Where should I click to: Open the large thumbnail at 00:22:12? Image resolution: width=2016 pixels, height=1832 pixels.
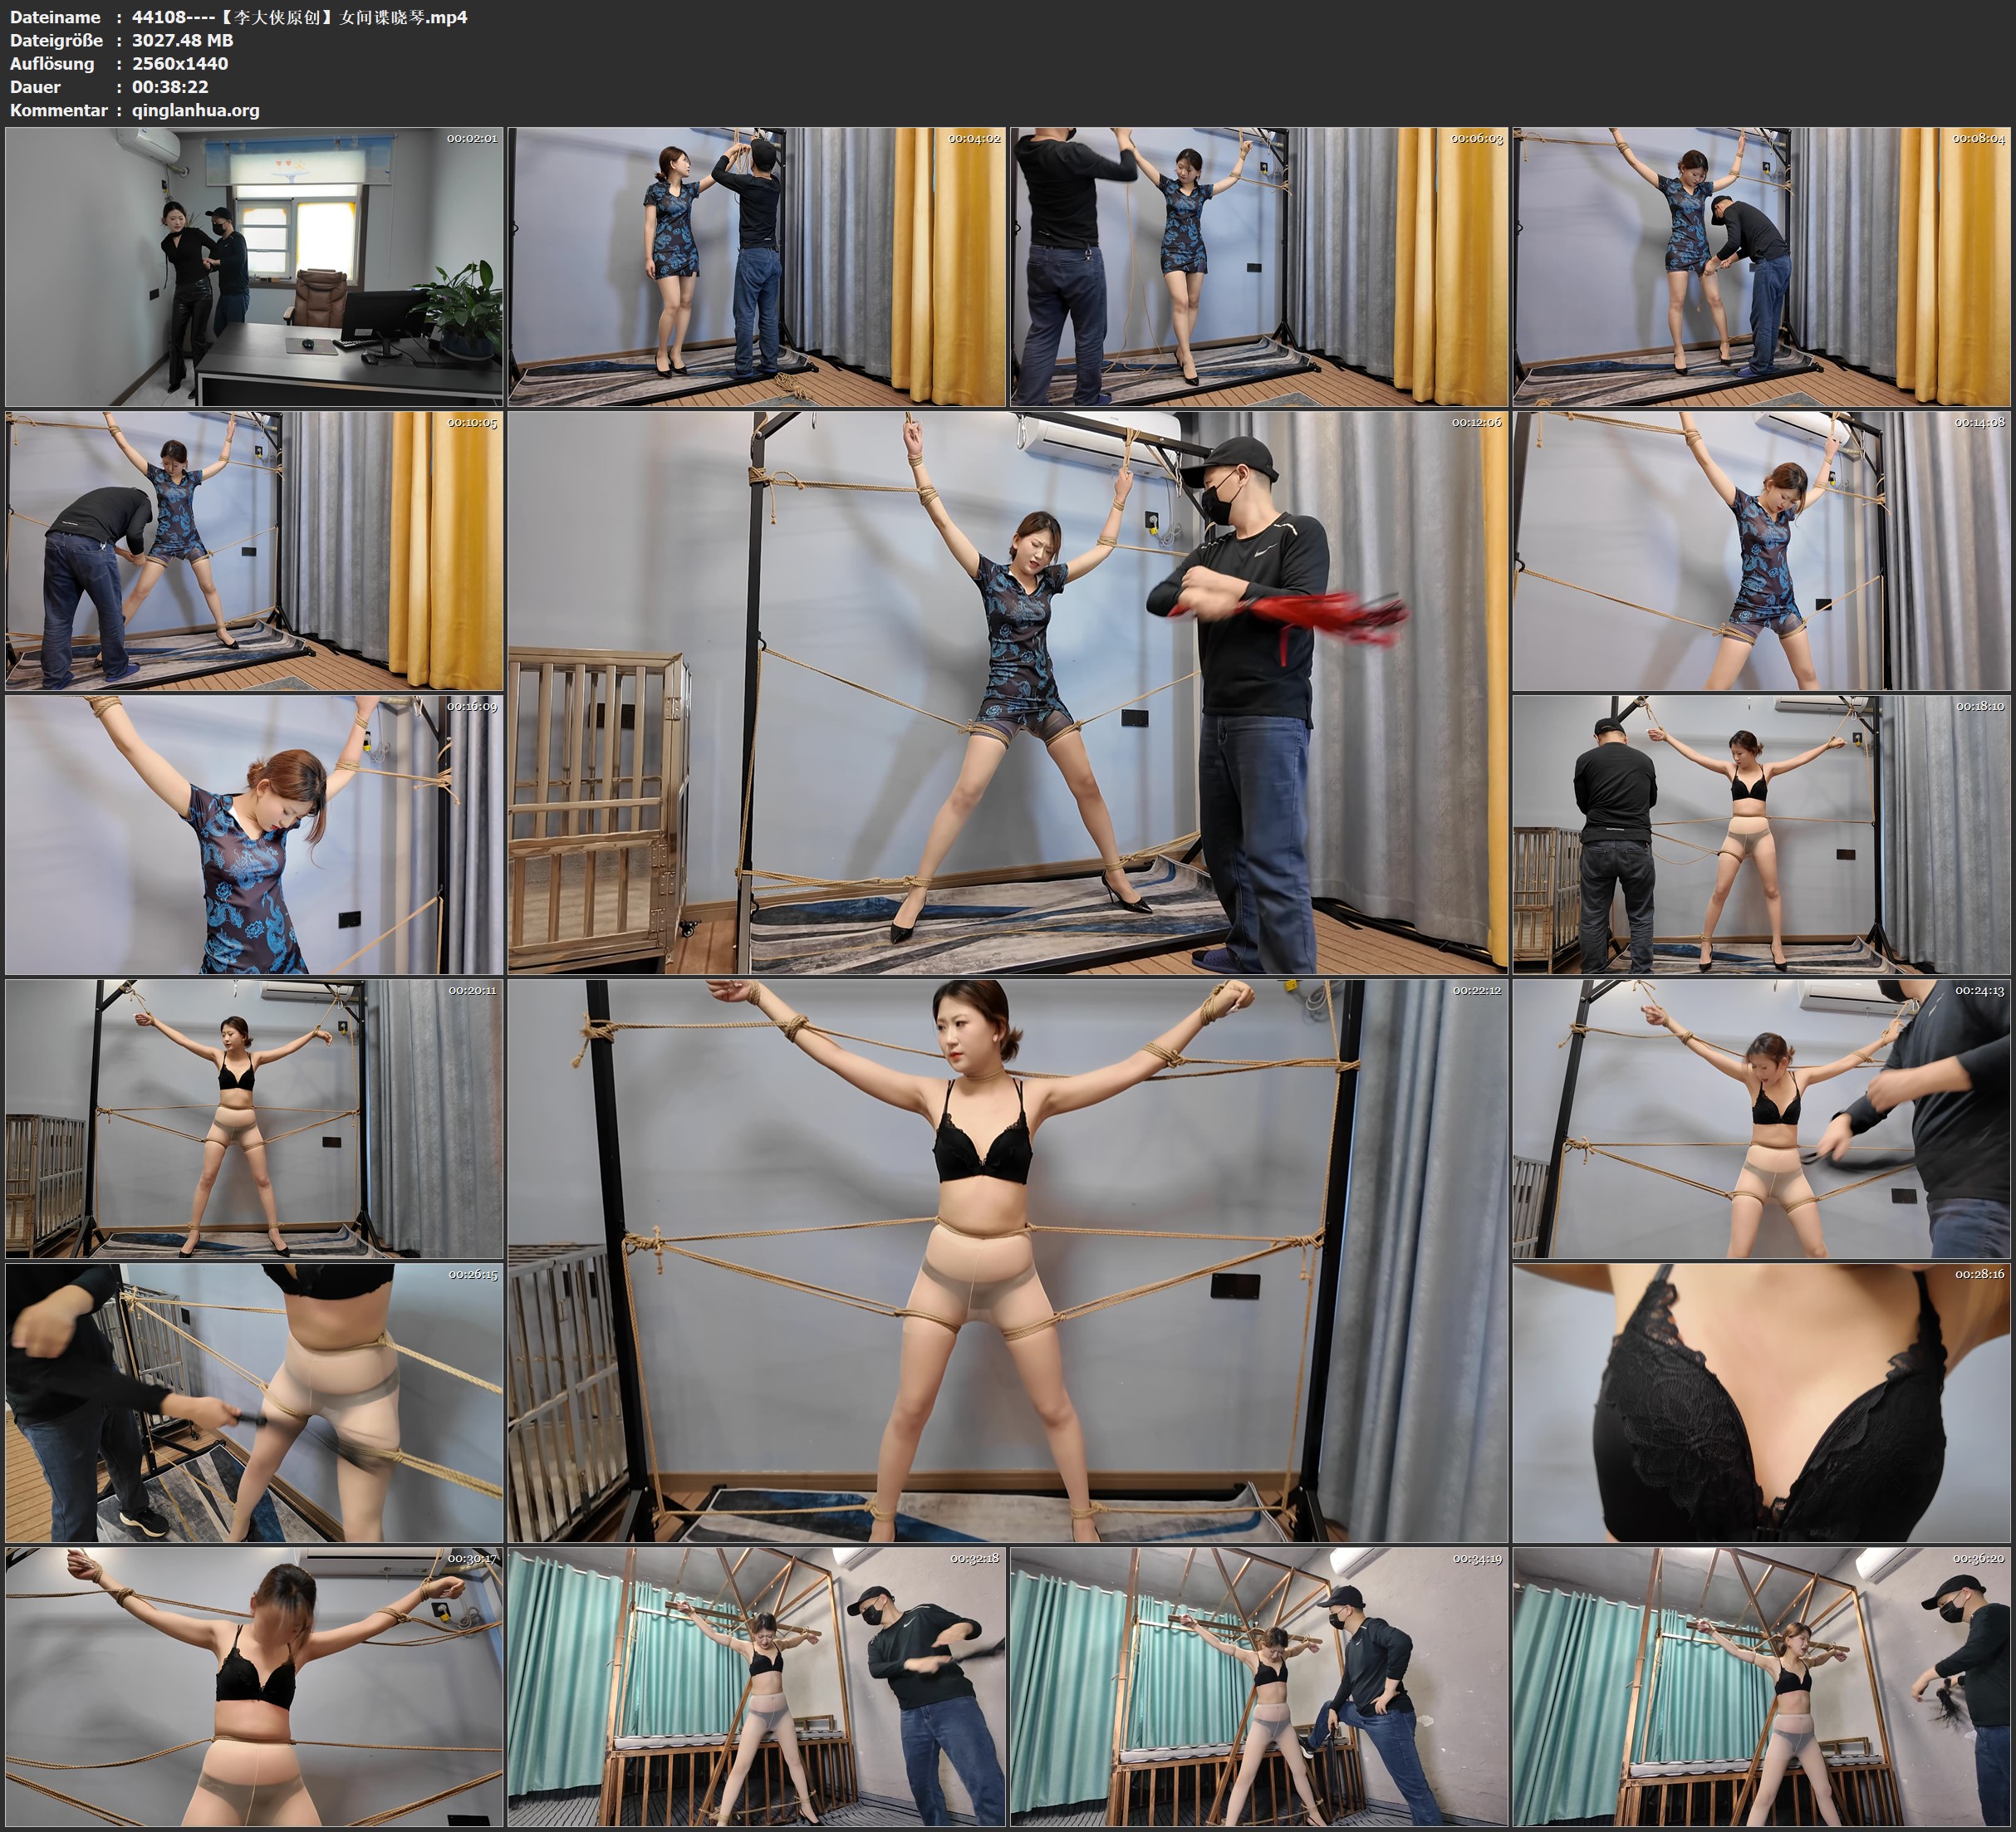pyautogui.click(x=1007, y=1260)
